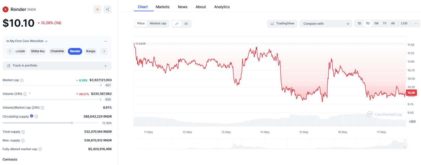This screenshot has height=165, width=421.
Task: Toggle chart to Market cap view
Action: 158,24
